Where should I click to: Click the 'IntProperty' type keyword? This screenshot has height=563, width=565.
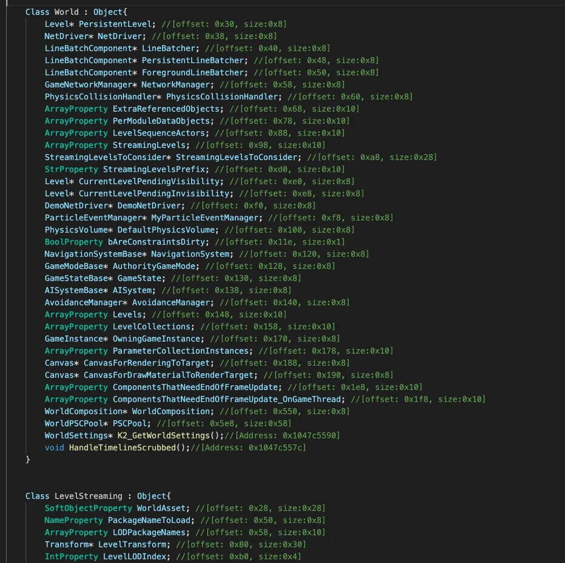(71, 557)
